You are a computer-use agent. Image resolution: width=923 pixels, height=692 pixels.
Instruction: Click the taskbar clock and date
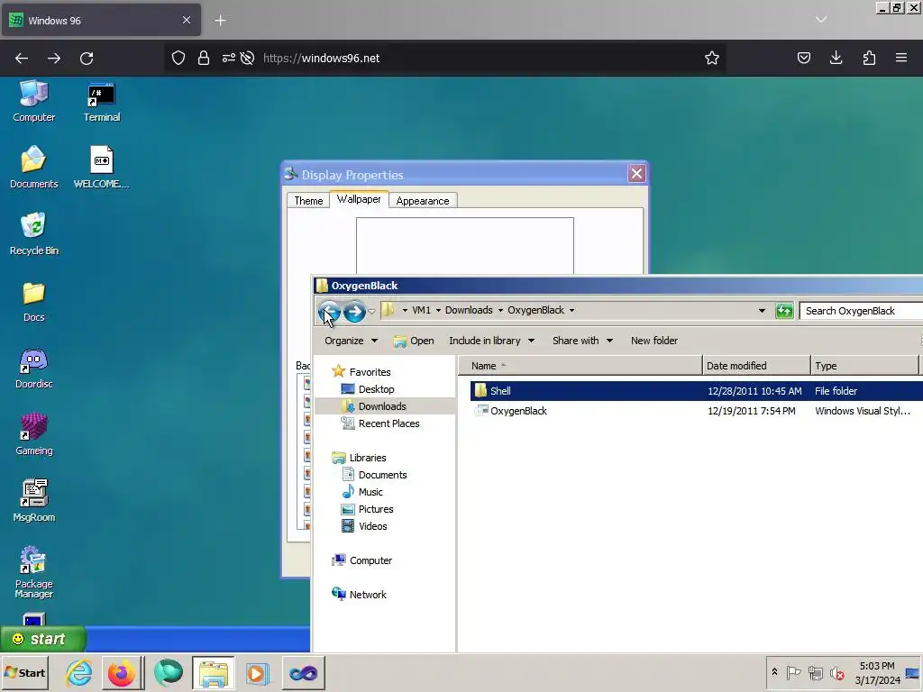point(877,672)
